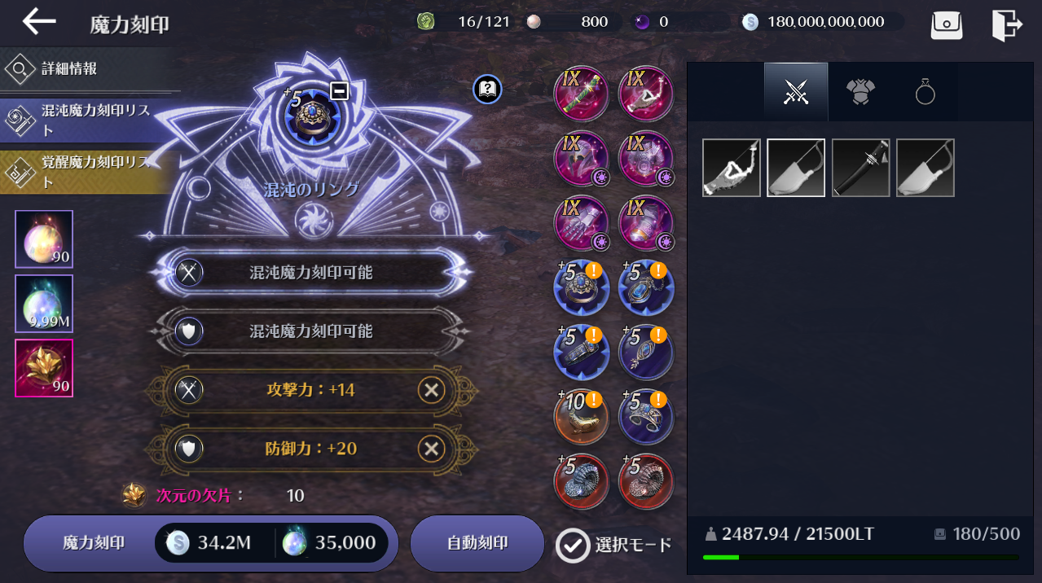Remove the 防御力 +20 engraving

pos(432,449)
